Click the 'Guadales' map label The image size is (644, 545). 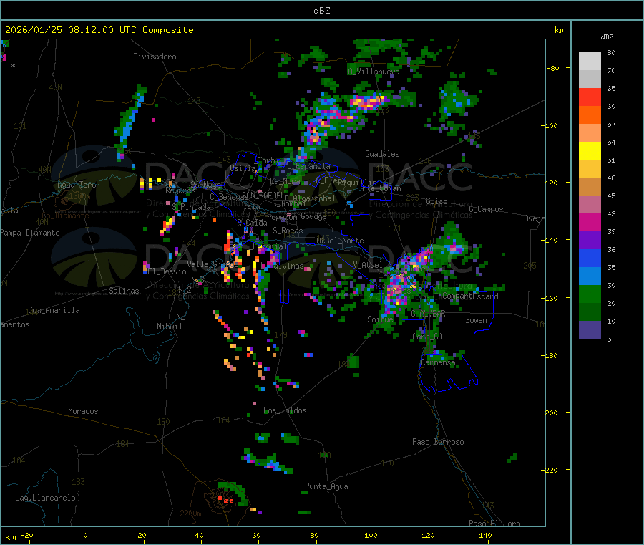382,154
